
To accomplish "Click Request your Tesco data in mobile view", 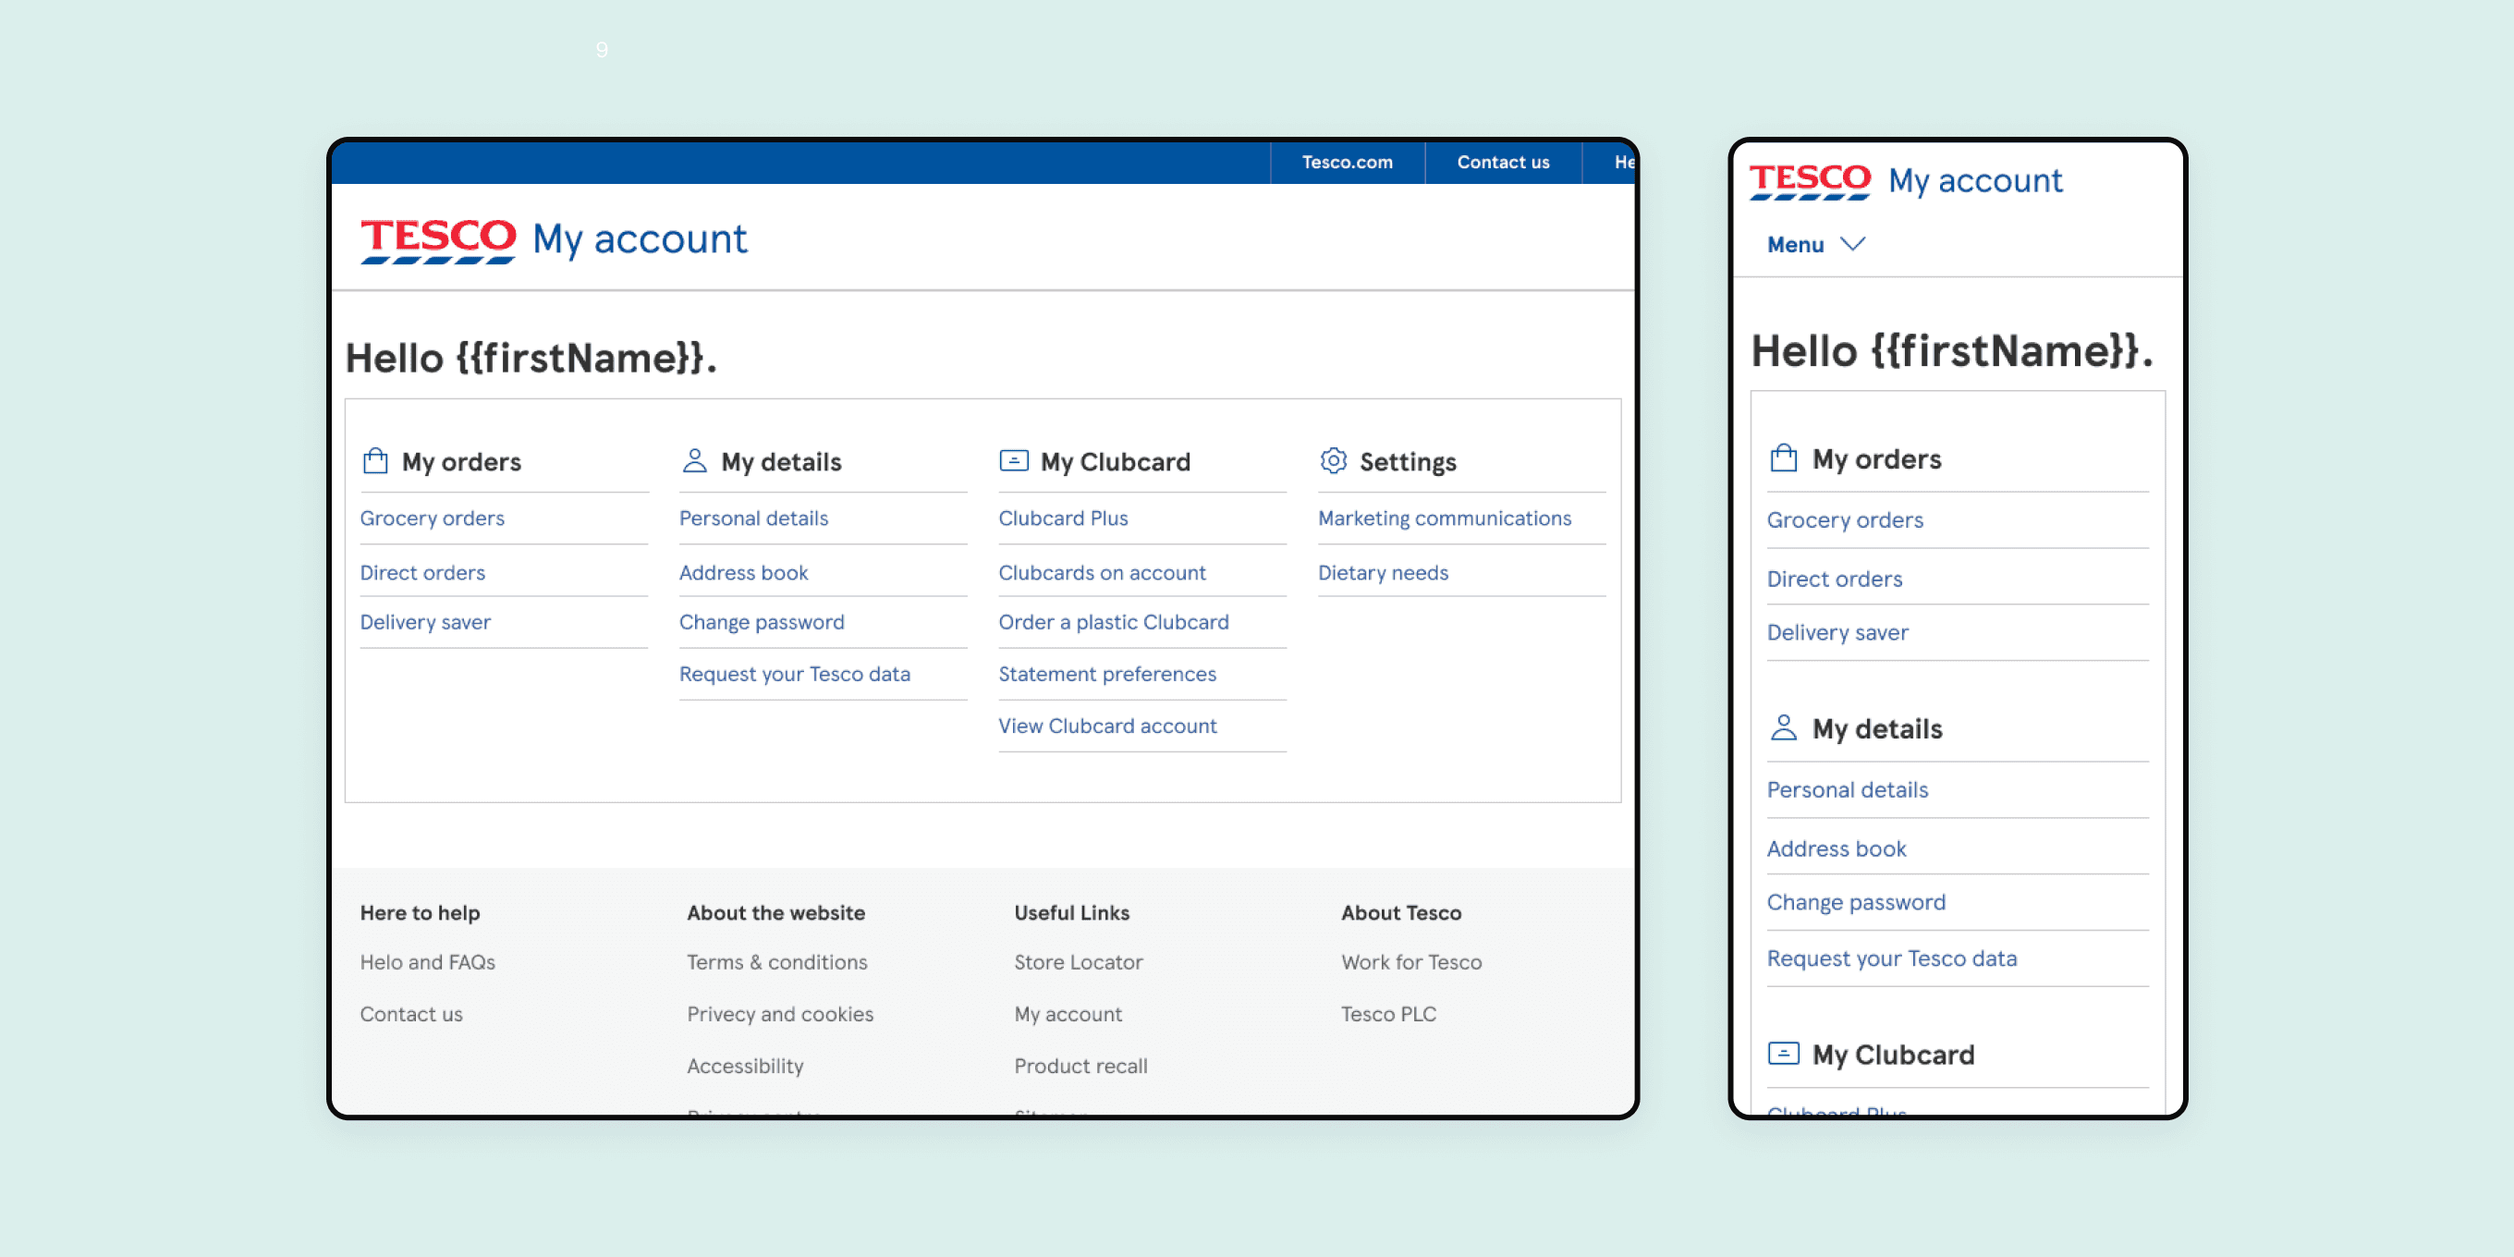I will (1891, 958).
